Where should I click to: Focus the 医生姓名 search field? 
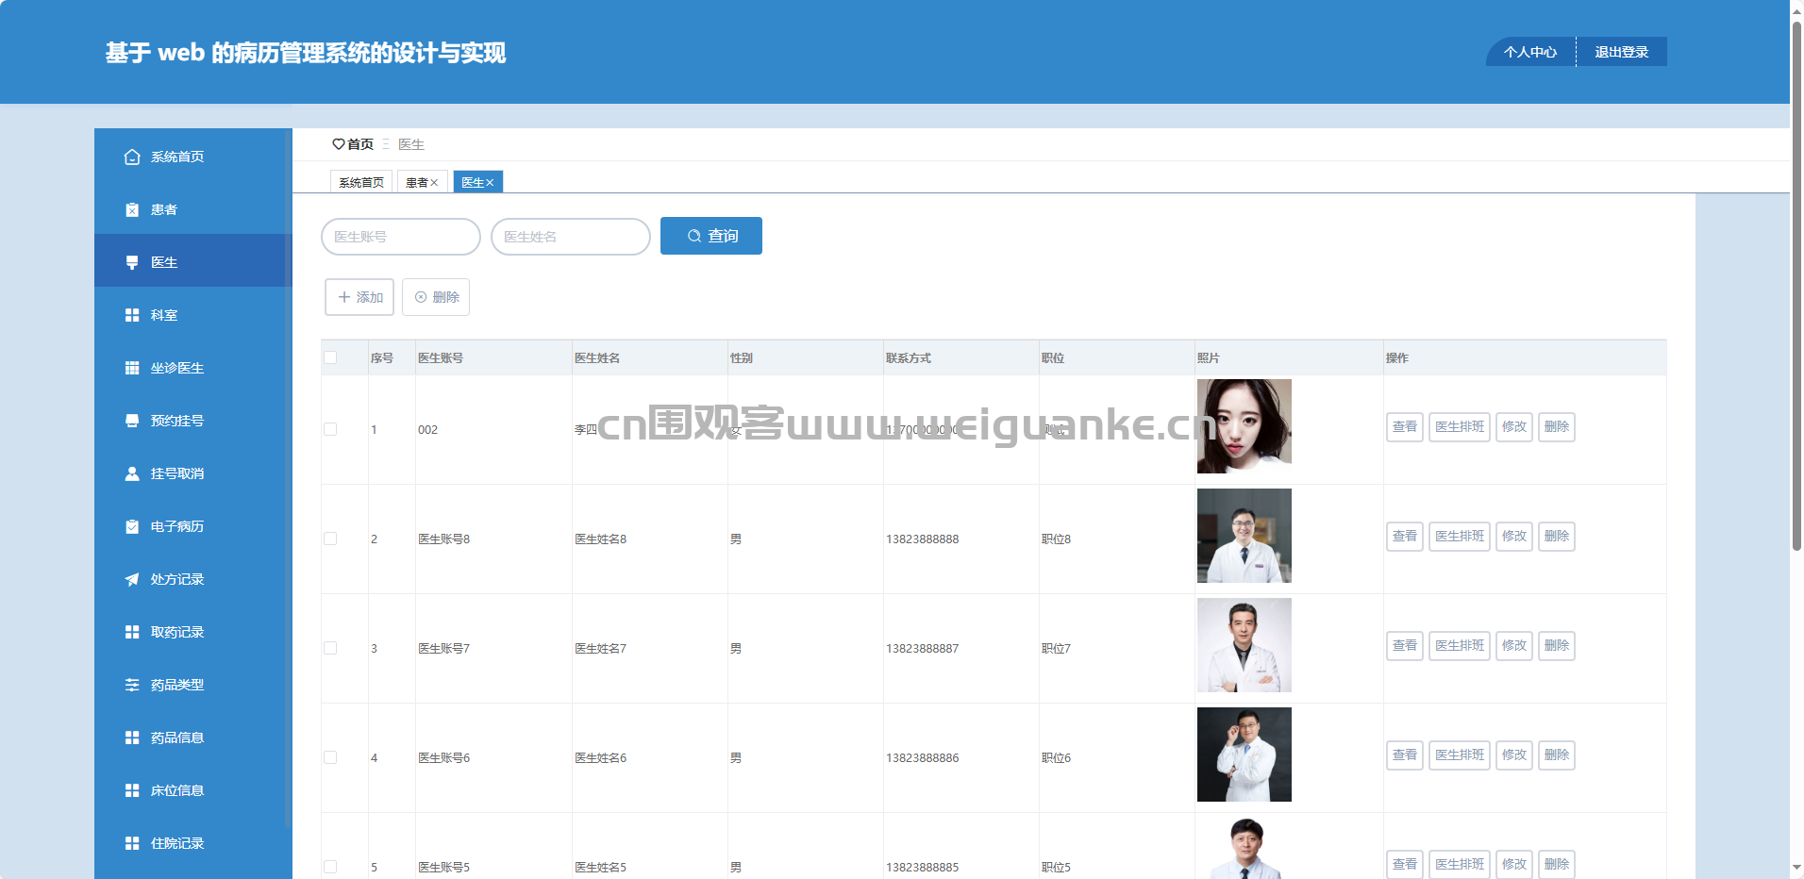click(x=571, y=237)
